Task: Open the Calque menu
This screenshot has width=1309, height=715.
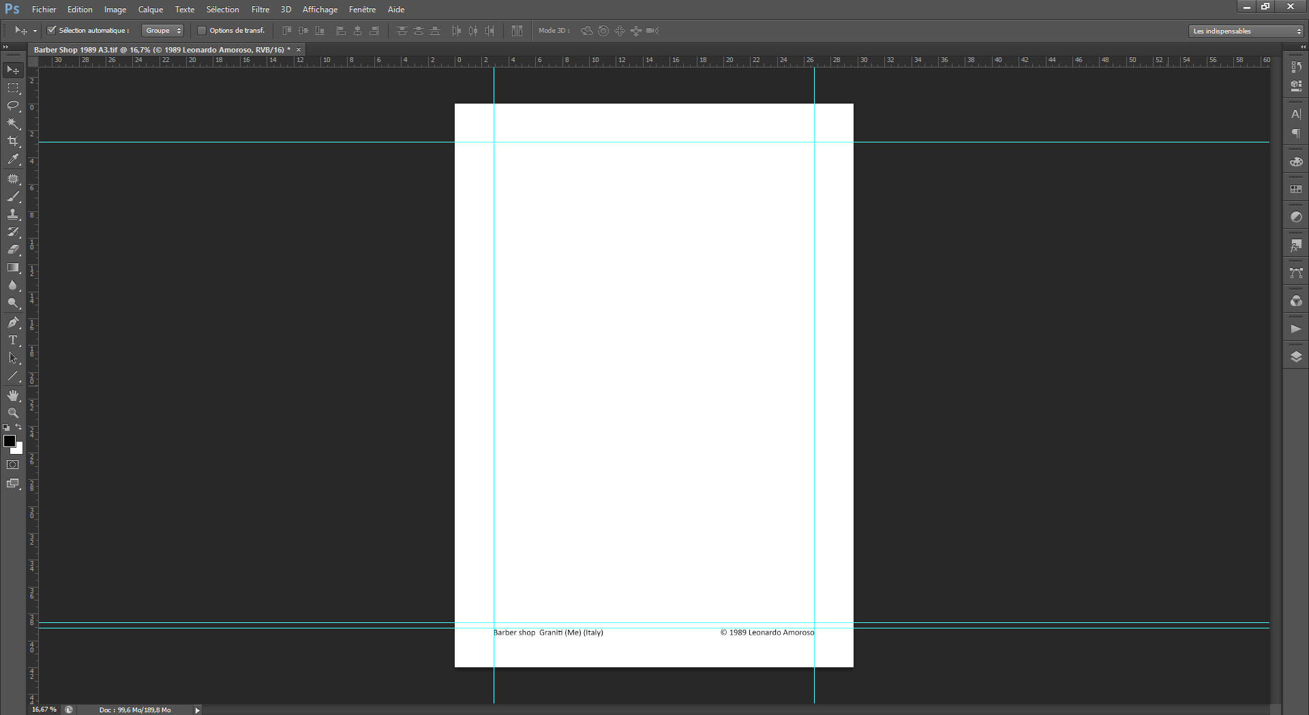Action: tap(151, 10)
